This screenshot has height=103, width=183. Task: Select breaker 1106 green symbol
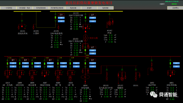point(58,63)
